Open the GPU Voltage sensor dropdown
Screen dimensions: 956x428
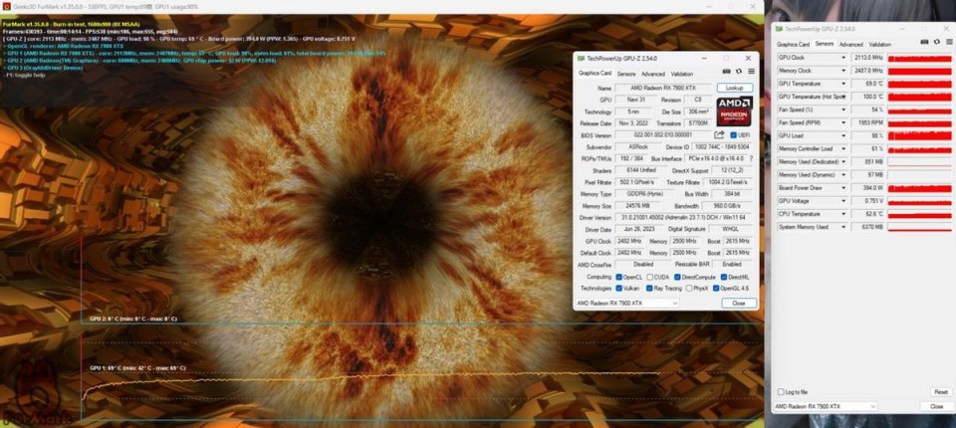point(843,201)
